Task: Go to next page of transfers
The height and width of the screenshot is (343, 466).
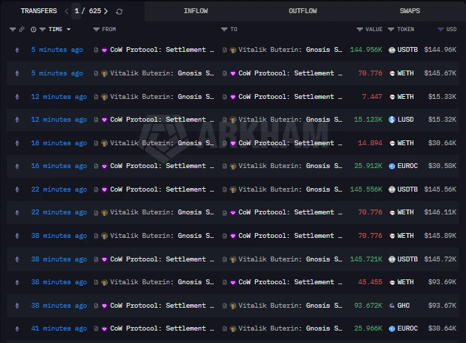Action: pos(106,11)
